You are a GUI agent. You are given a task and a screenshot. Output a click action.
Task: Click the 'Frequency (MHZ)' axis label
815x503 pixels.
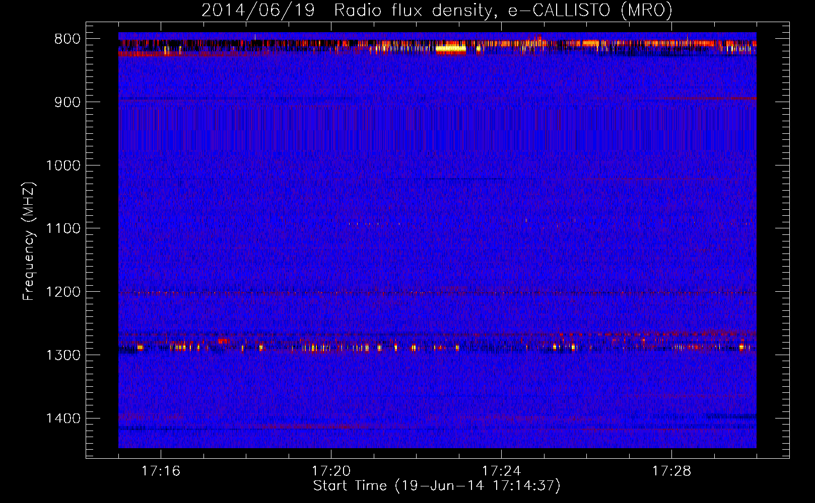pos(29,241)
